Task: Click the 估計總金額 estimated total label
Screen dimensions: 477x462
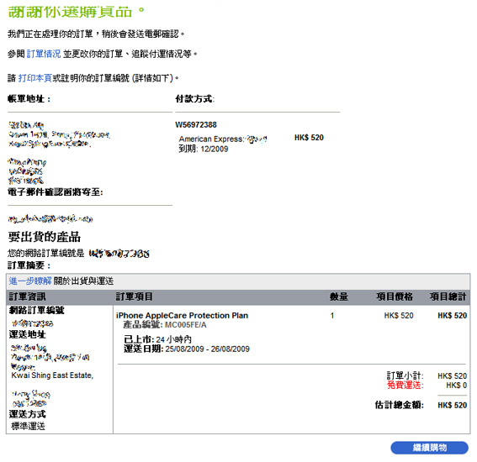Action: [399, 405]
